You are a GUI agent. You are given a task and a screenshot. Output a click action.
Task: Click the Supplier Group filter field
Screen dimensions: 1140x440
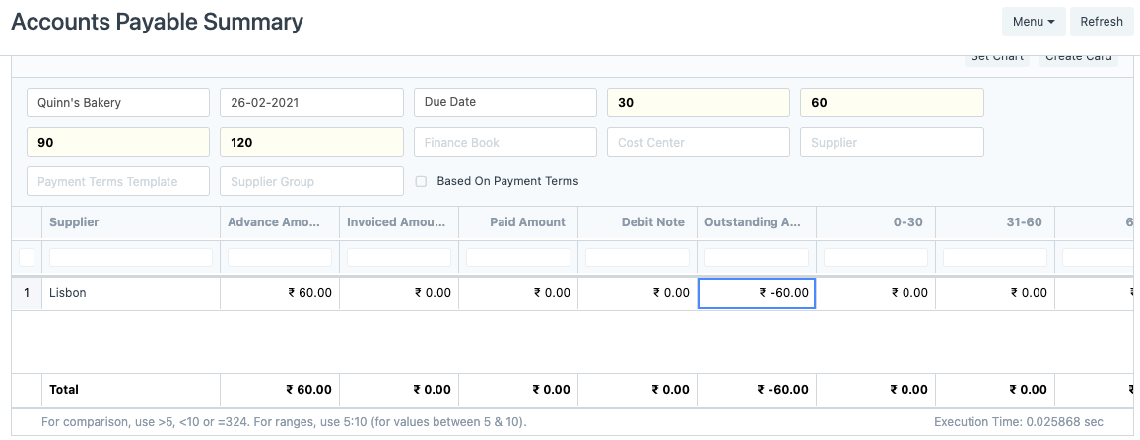tap(311, 181)
